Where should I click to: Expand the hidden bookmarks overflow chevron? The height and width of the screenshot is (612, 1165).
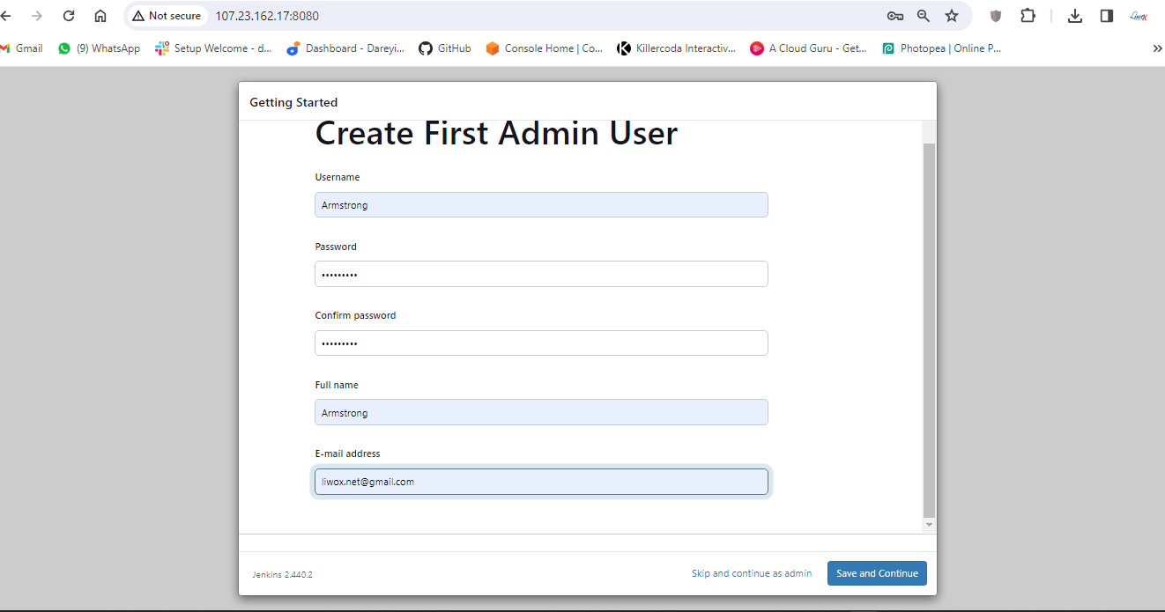point(1157,48)
